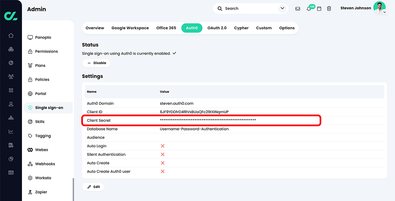Open the mail envelope icon

[x=298, y=8]
